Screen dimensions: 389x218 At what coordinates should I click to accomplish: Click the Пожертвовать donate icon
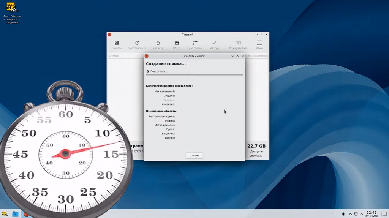click(x=238, y=43)
